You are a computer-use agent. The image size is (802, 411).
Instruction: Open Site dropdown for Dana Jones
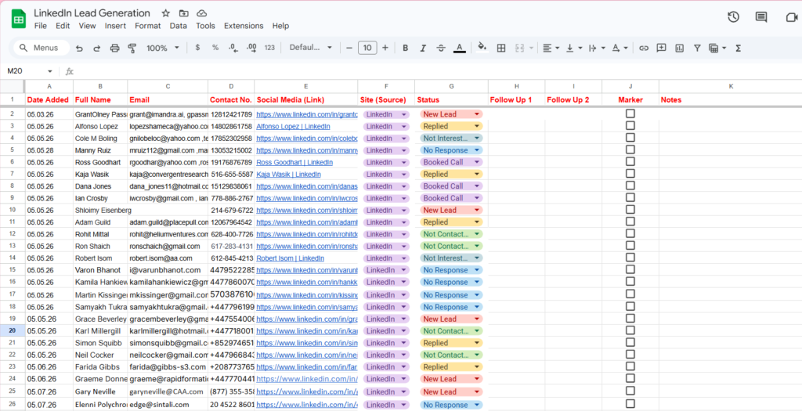(403, 186)
